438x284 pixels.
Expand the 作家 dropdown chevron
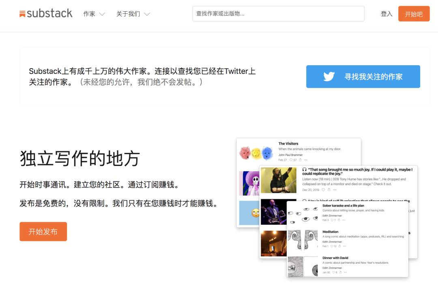(x=102, y=14)
